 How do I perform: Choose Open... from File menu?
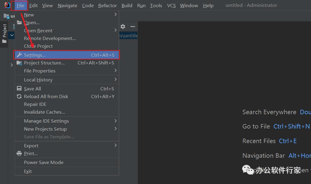(x=67, y=22)
